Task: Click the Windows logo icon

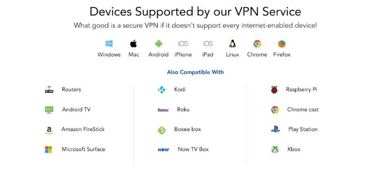Action: pos(109,43)
